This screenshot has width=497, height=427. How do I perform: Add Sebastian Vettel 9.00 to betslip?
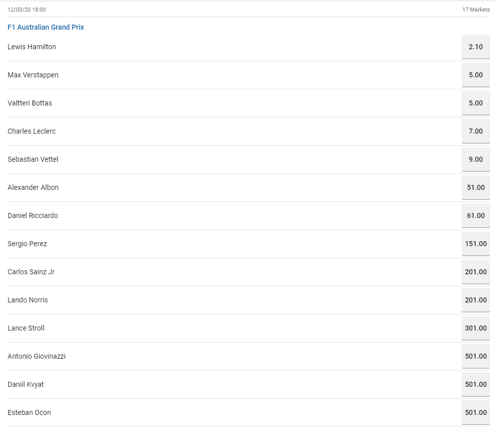475,159
